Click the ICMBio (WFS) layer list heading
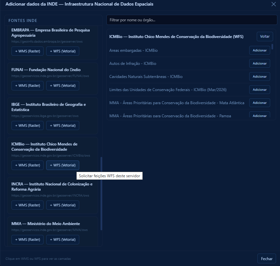Viewport: 280px width, 266px height. point(176,37)
